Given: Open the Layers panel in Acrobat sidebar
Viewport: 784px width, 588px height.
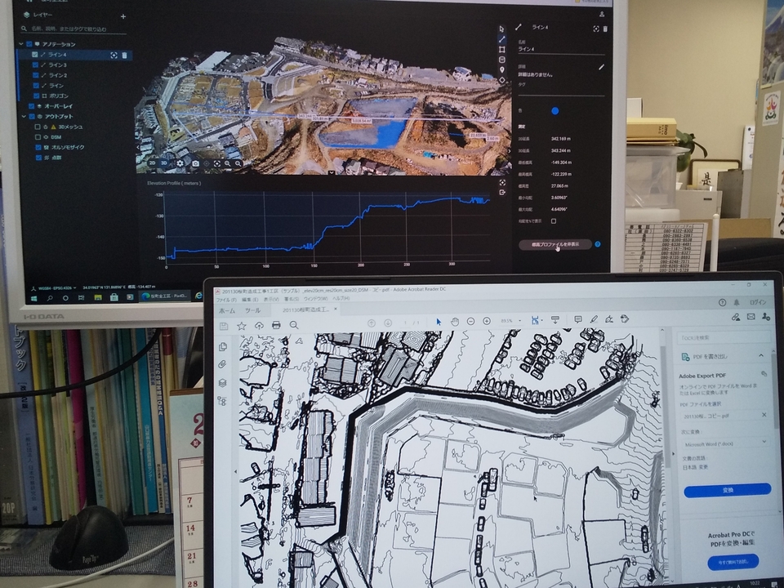Looking at the screenshot, I should tap(223, 383).
